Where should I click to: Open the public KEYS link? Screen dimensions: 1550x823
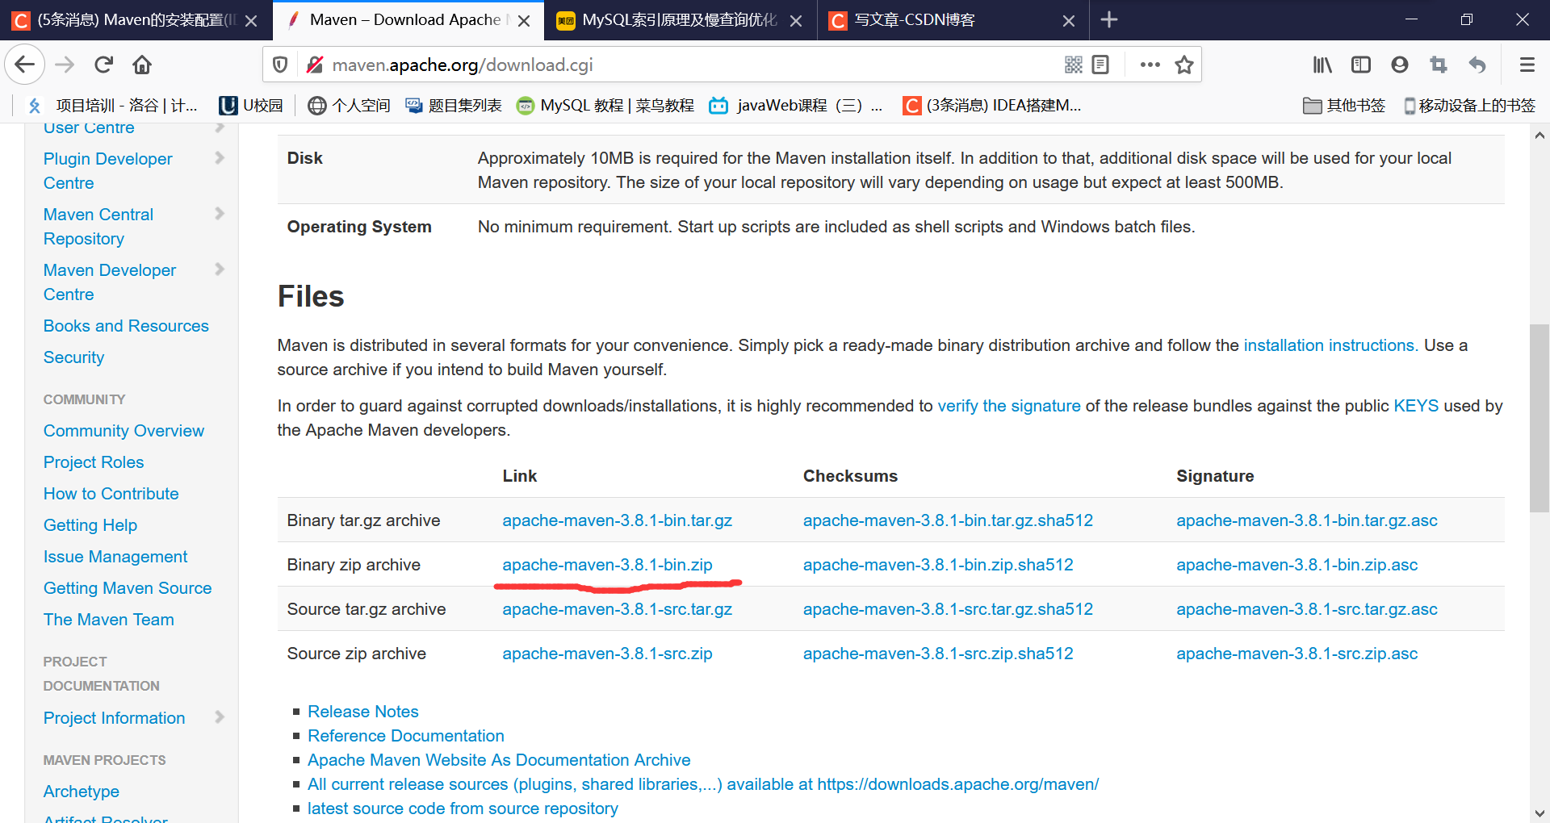pyautogui.click(x=1416, y=406)
